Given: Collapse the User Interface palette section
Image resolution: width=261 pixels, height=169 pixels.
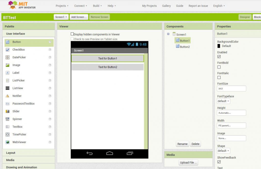Looking at the screenshot, I should 29,34.
